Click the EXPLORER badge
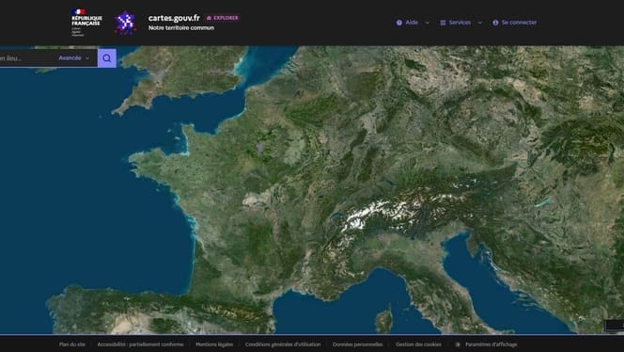The height and width of the screenshot is (352, 624). (222, 18)
